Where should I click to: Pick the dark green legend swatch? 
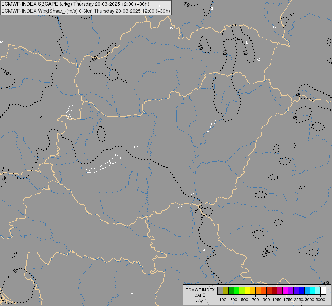click(x=231, y=291)
